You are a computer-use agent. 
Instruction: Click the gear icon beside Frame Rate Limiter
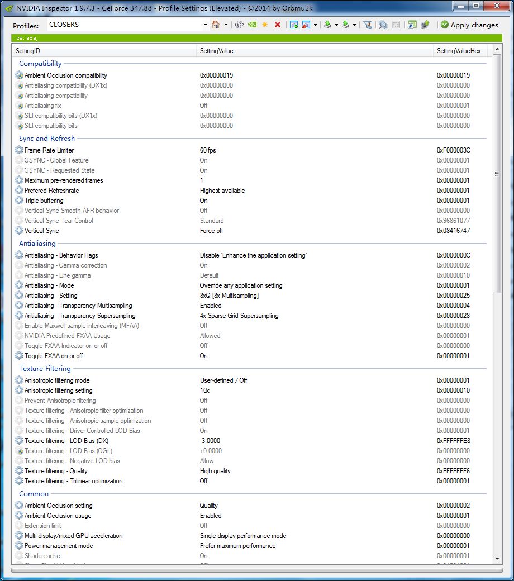(x=19, y=150)
